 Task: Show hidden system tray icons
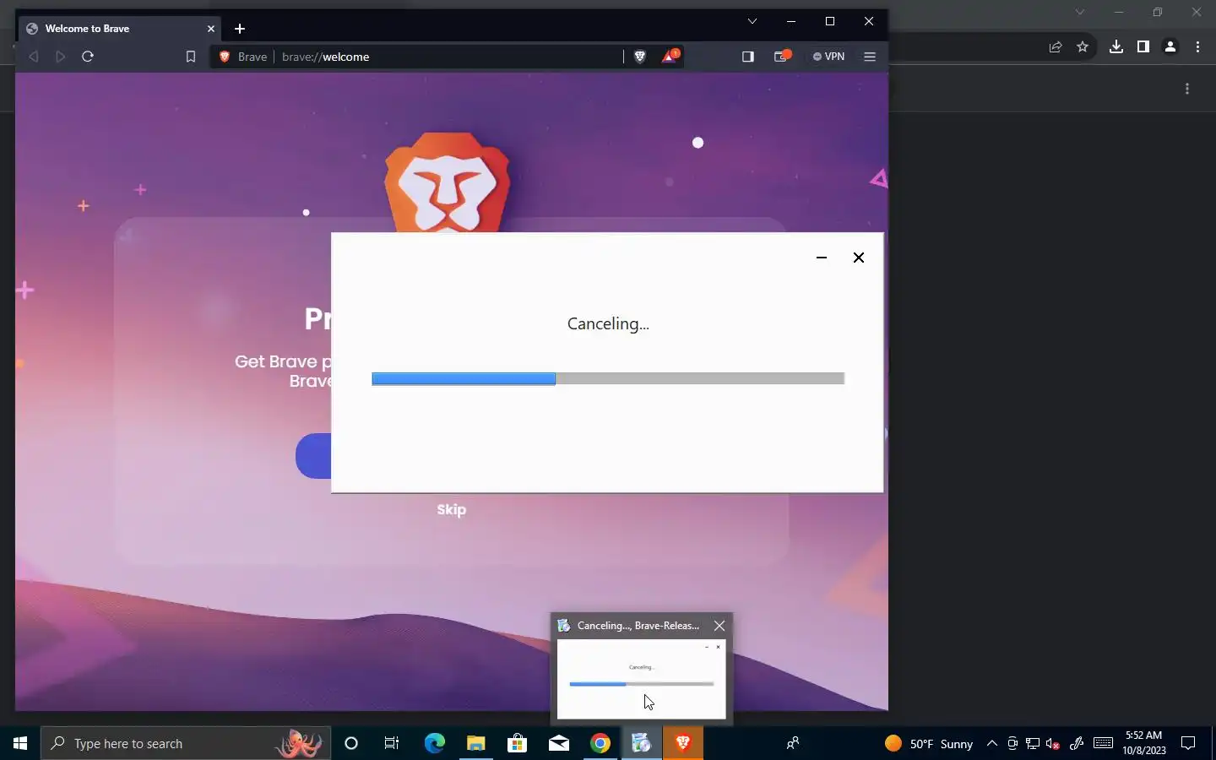click(992, 743)
